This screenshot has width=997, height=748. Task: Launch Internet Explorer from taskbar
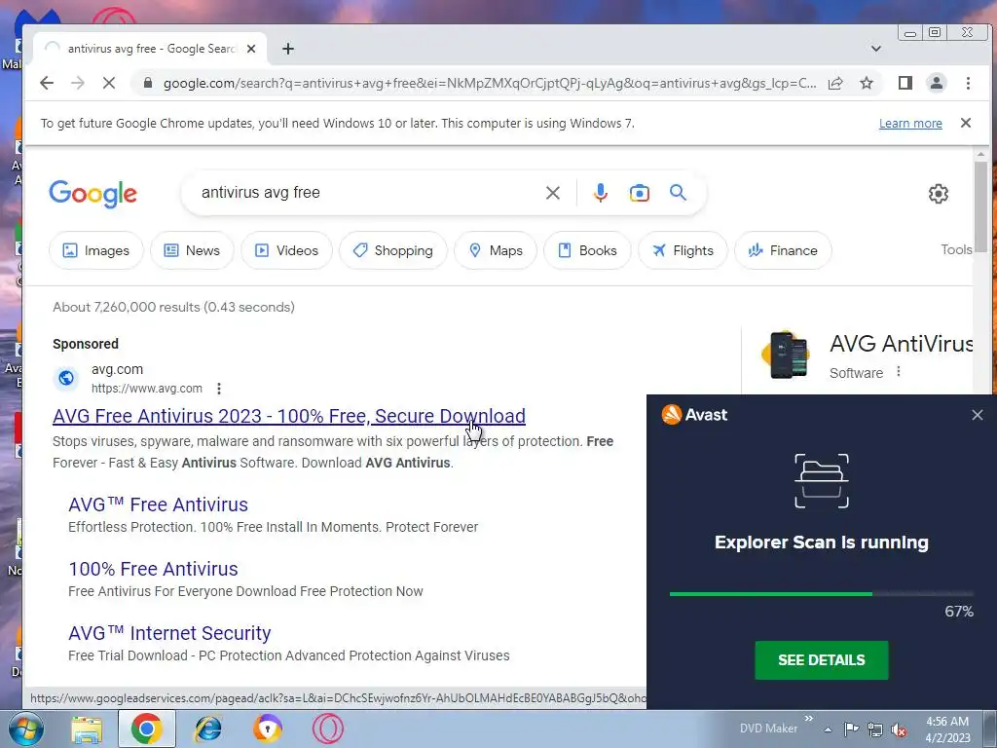[x=207, y=729]
